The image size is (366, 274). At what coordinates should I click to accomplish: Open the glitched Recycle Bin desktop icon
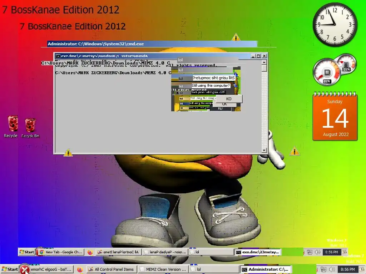[30, 128]
